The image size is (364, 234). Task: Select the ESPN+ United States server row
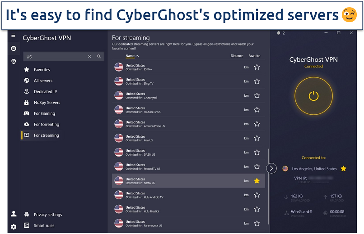coord(188,67)
